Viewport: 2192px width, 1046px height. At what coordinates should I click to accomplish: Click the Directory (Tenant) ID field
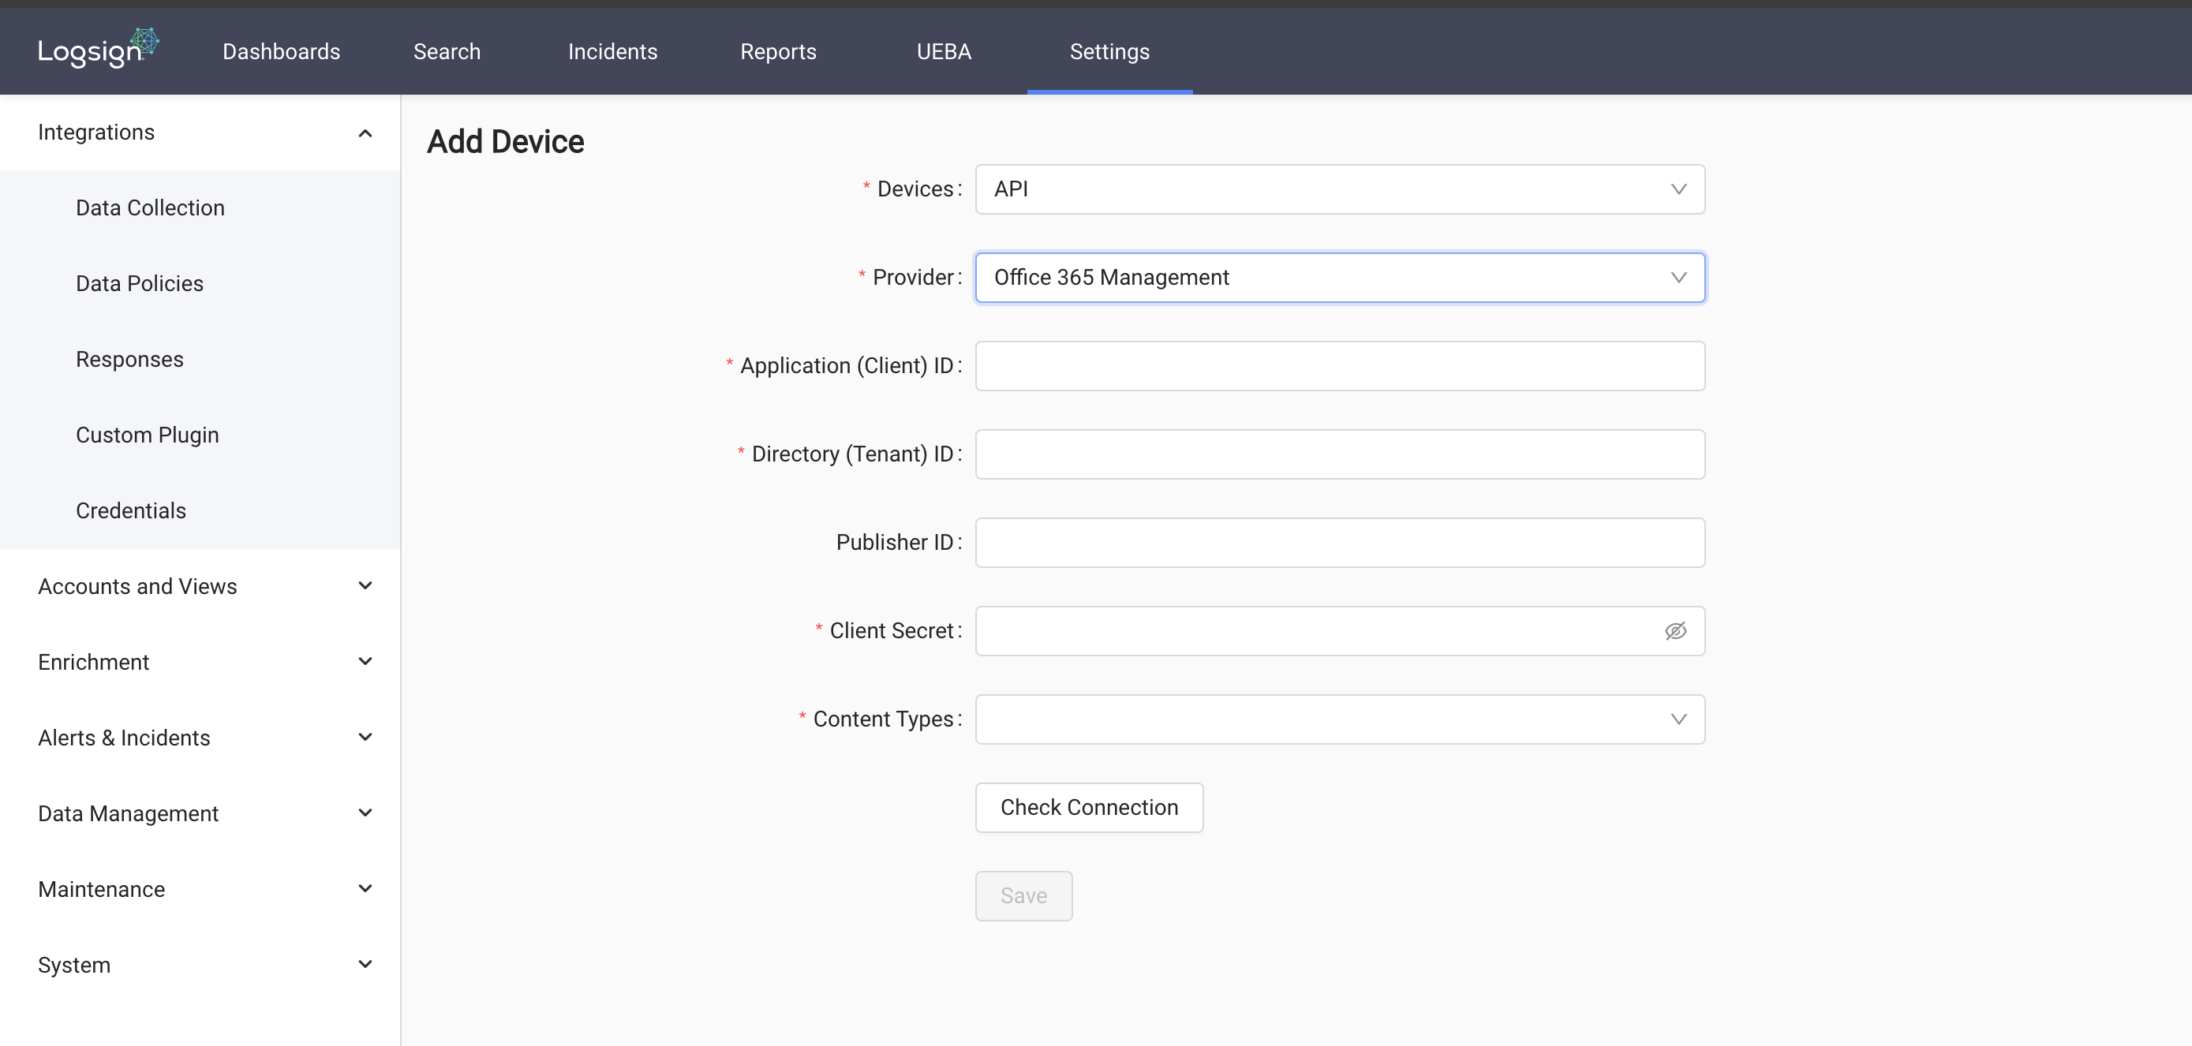(1338, 454)
